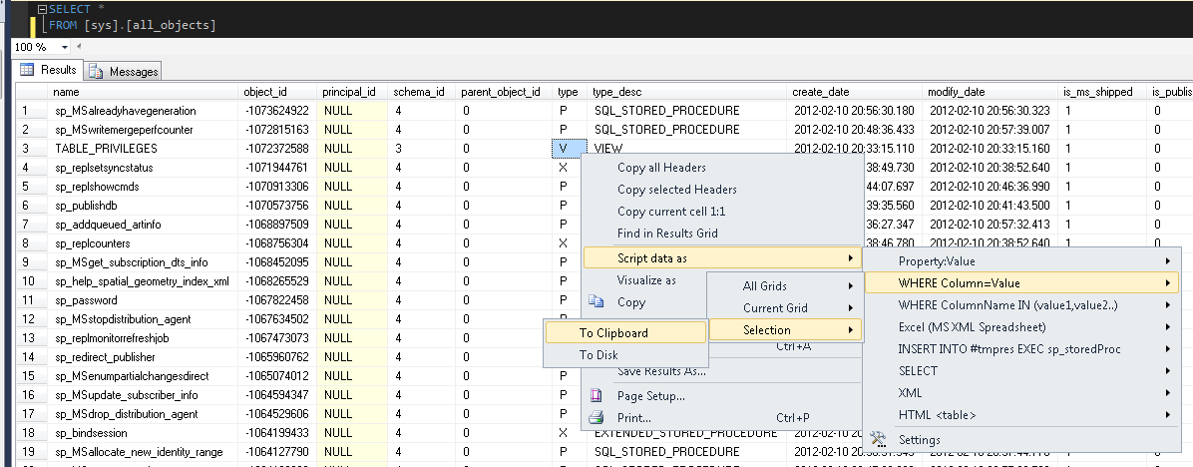
Task: Expand Property:Value submenu arrow
Action: pos(1167,260)
